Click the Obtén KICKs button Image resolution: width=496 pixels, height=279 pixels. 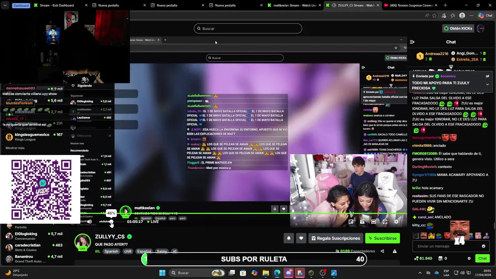pyautogui.click(x=458, y=28)
